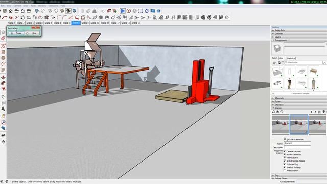Toggle Camera Location checkbox

[285, 151]
